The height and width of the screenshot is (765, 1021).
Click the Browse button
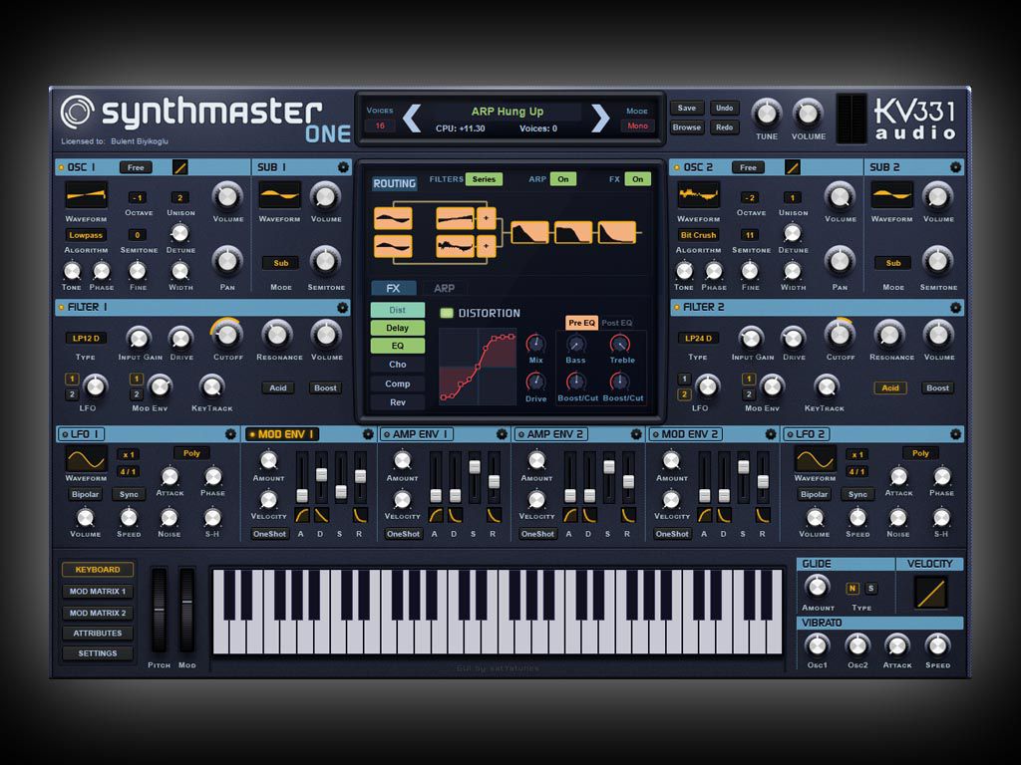[687, 127]
